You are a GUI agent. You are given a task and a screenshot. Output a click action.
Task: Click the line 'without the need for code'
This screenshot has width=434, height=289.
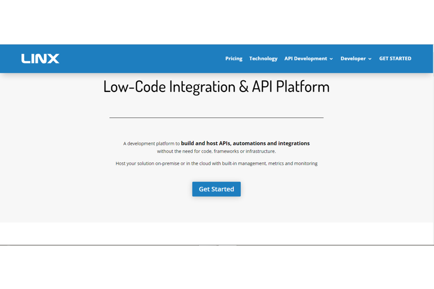(216, 151)
